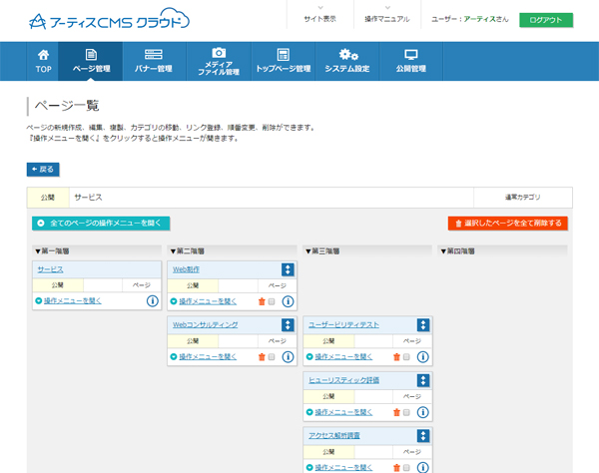Open 操作メニューを開く for サービス card
This screenshot has height=473, width=599.
(x=73, y=300)
